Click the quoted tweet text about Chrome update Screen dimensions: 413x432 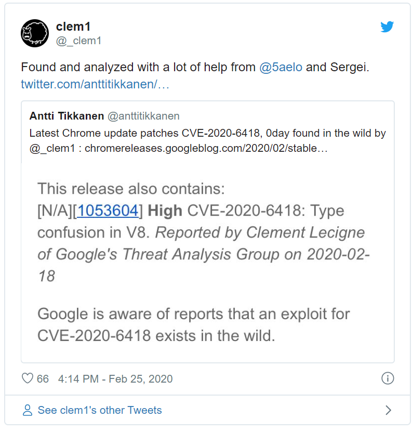click(207, 133)
